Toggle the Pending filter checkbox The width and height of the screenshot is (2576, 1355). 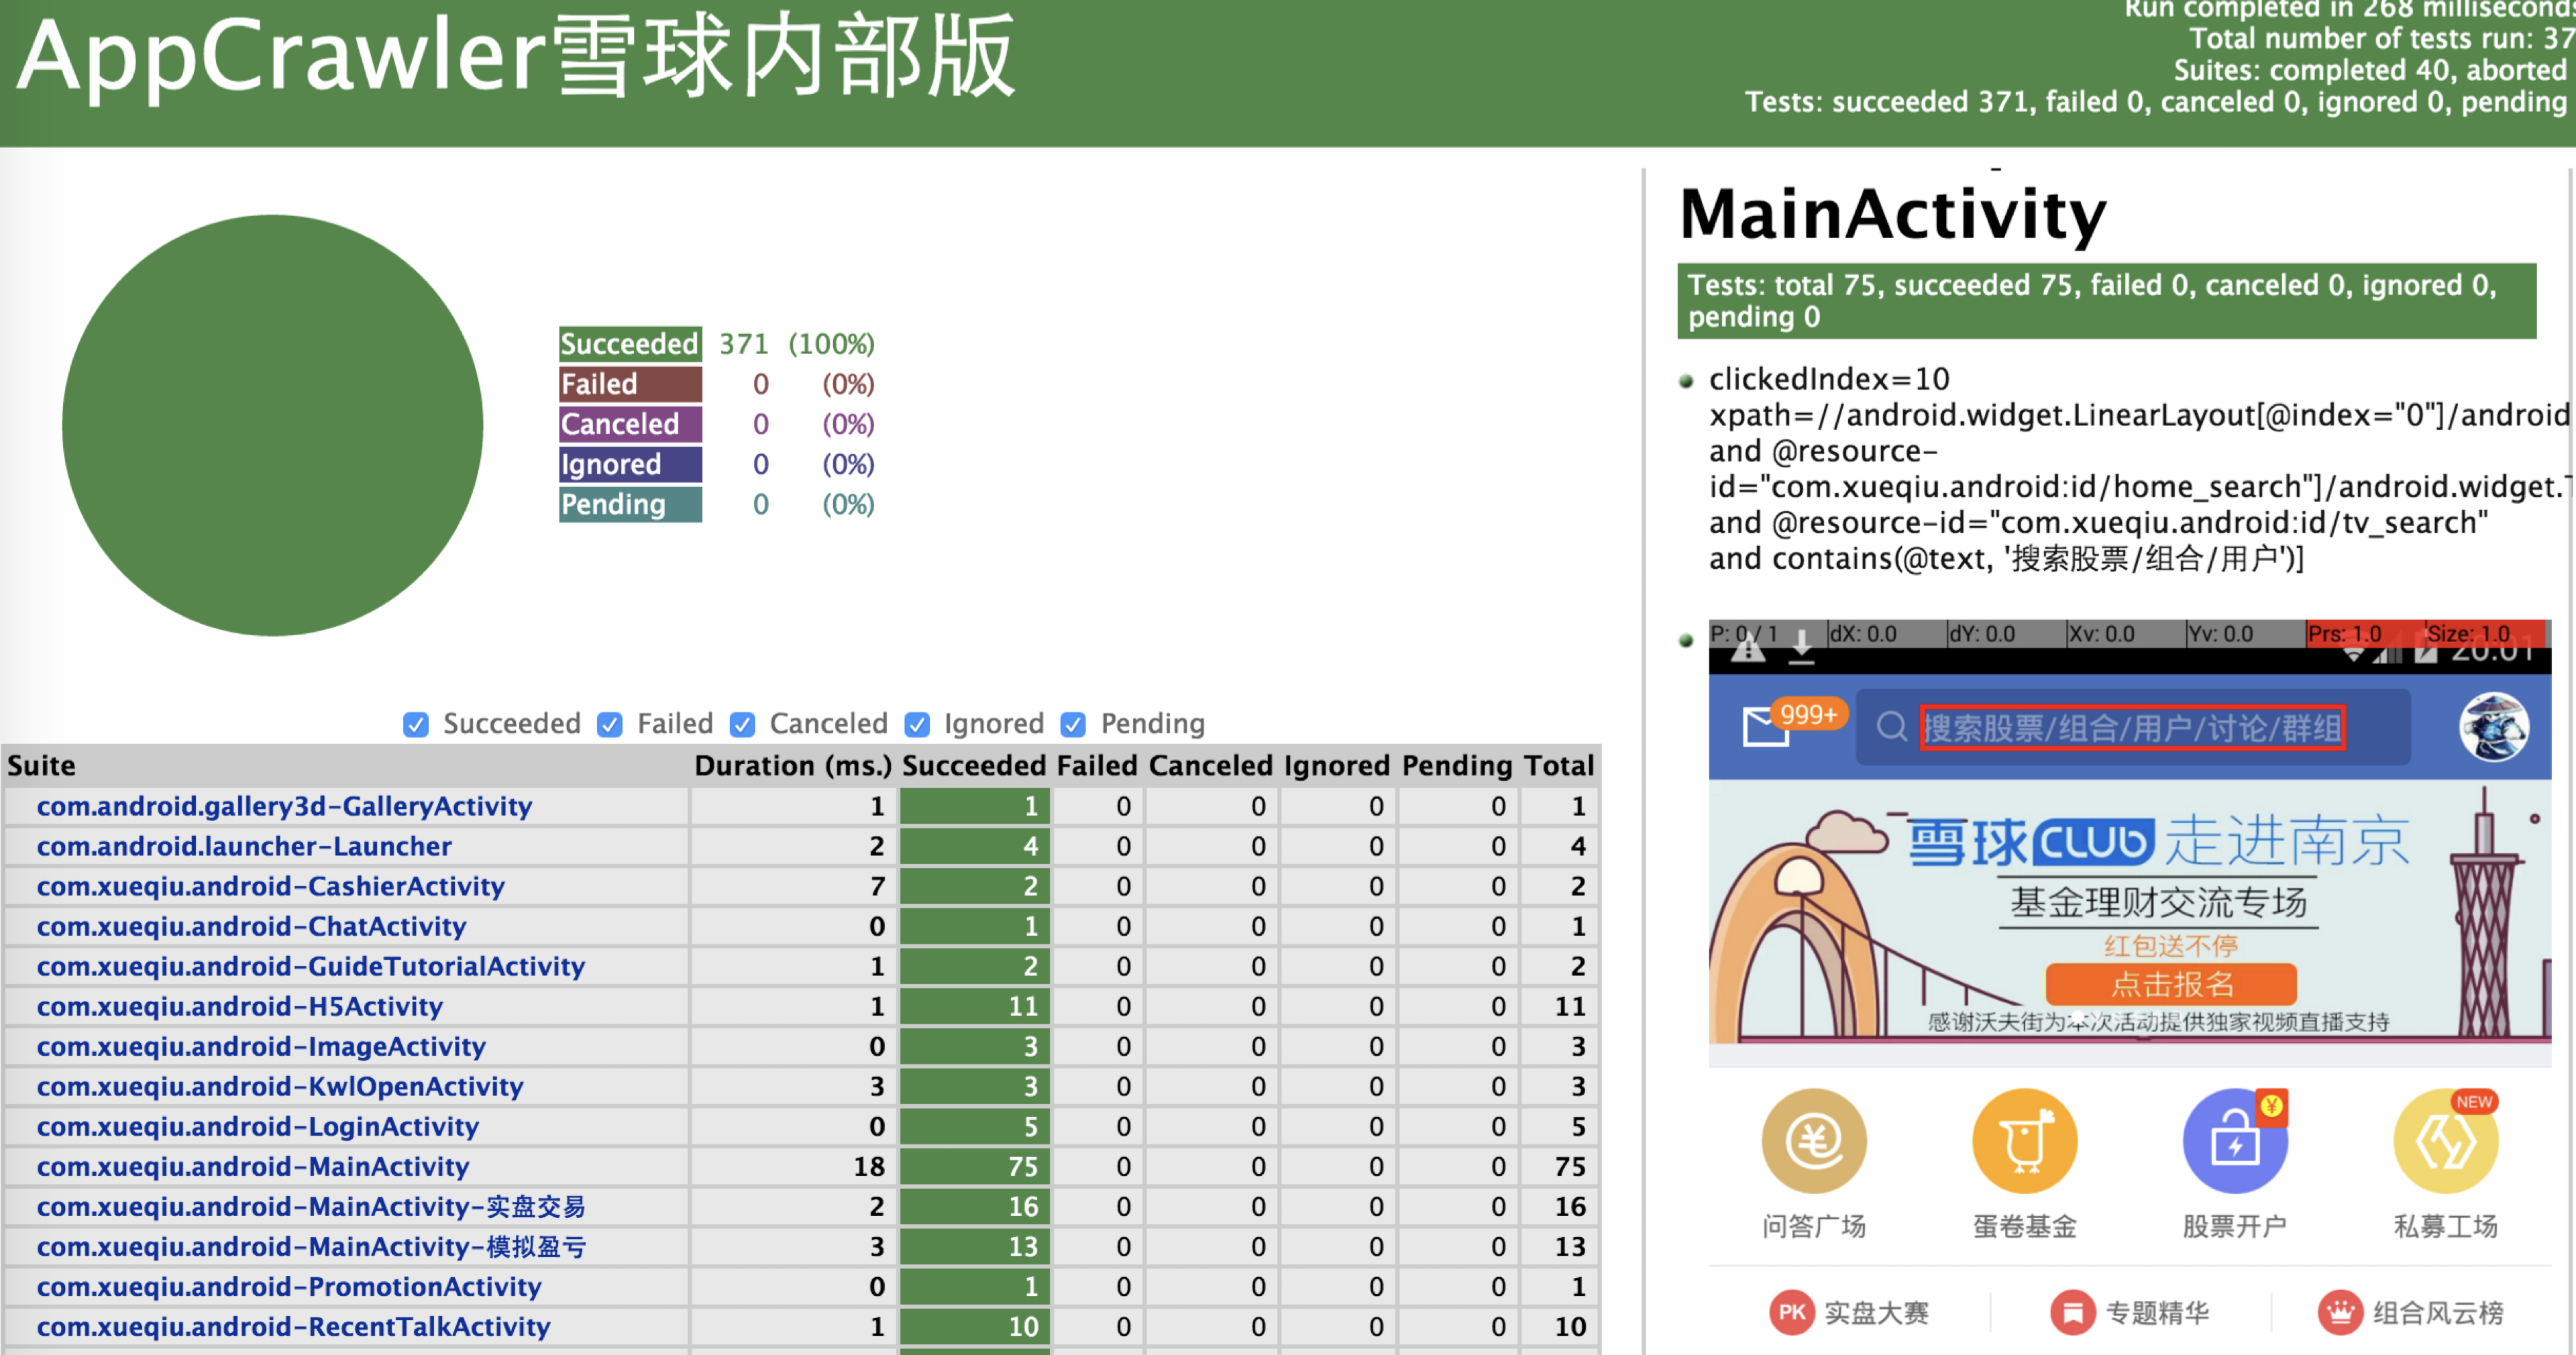click(1073, 724)
